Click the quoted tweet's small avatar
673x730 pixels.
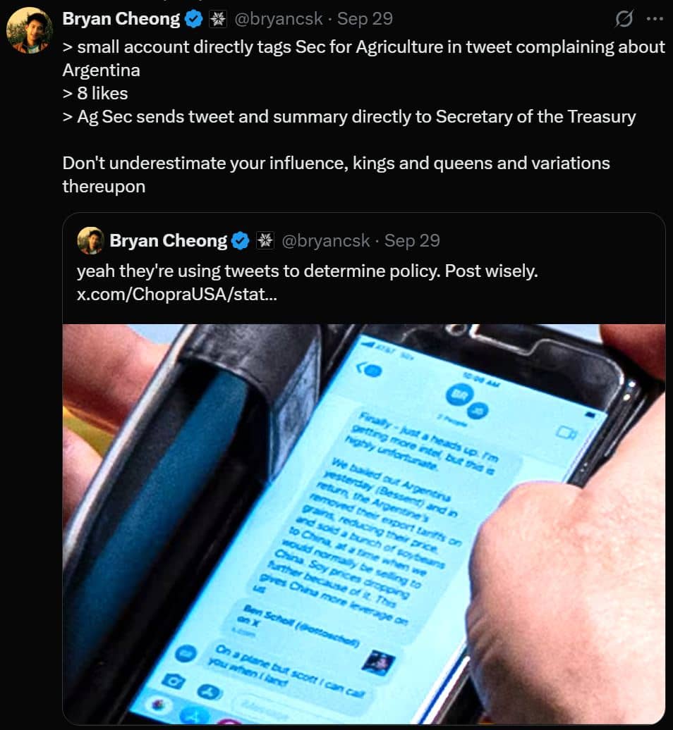click(90, 241)
